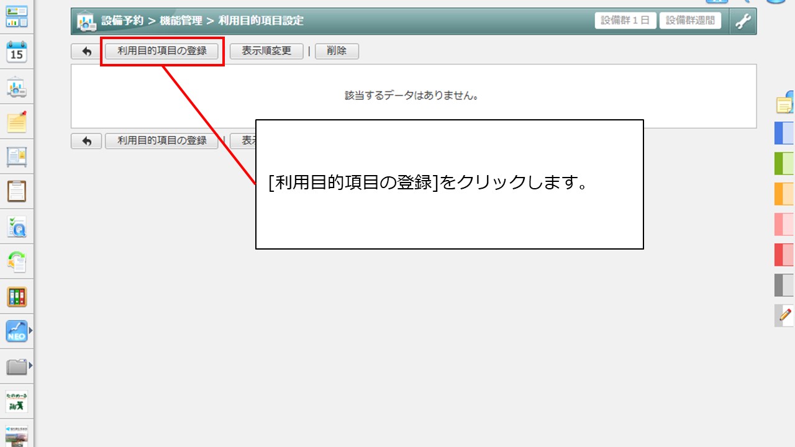This screenshot has width=795, height=447.
Task: Open the checklist with magnifier icon
Action: (17, 227)
